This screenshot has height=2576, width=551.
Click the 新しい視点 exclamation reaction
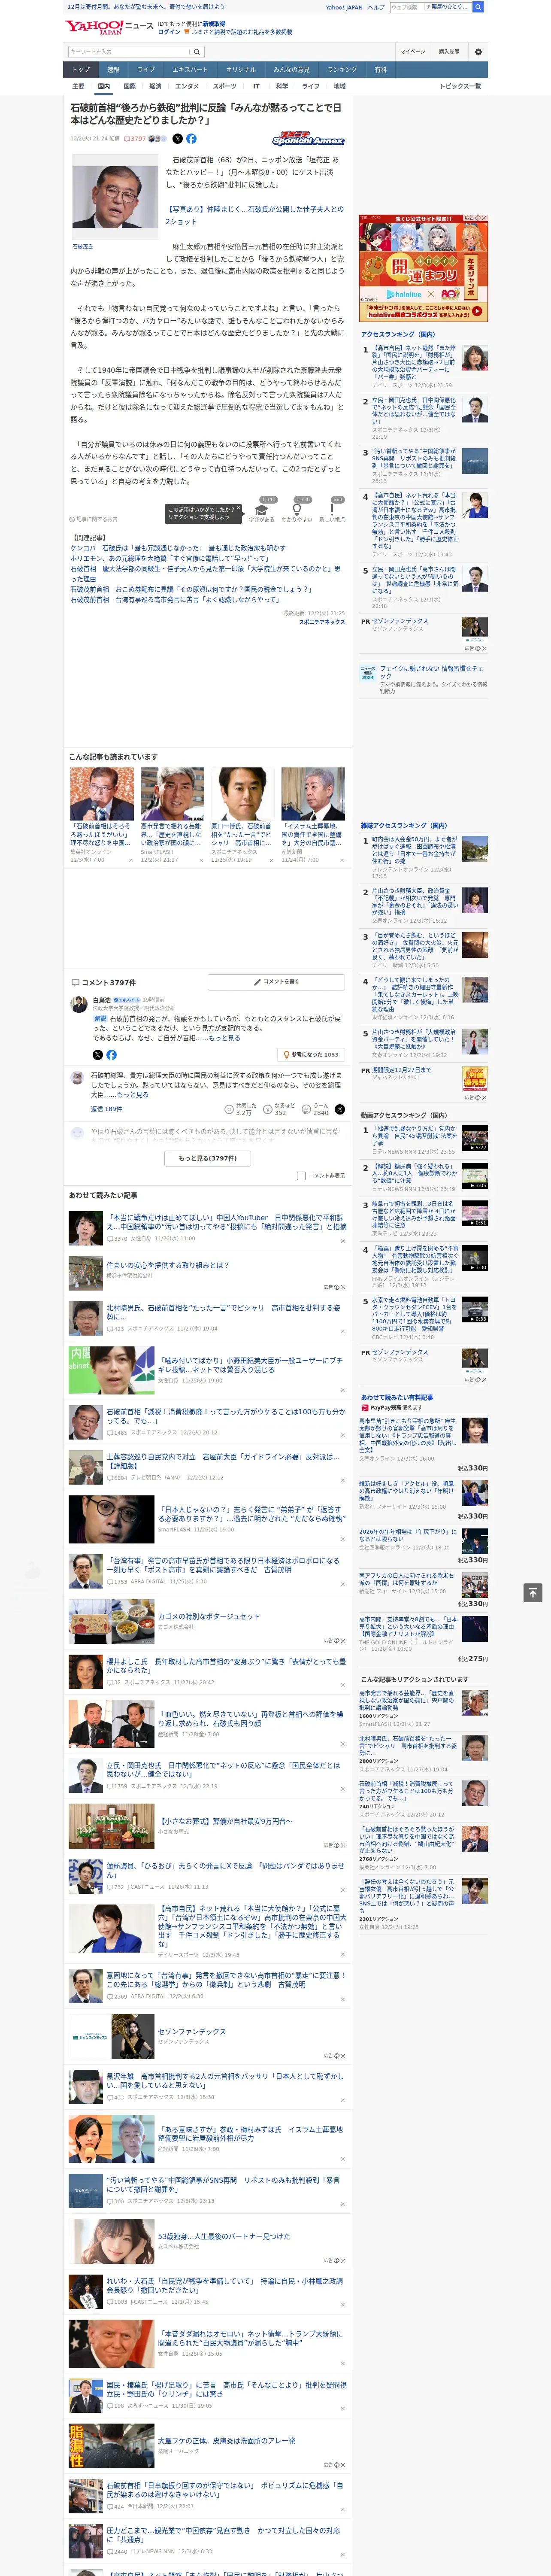332,511
